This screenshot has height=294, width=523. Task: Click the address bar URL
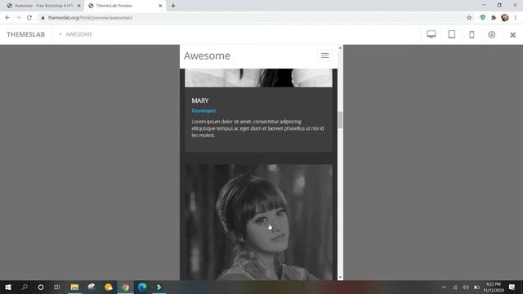click(x=90, y=18)
